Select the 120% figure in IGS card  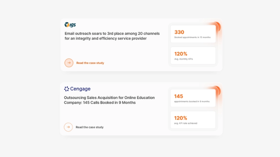181,54
